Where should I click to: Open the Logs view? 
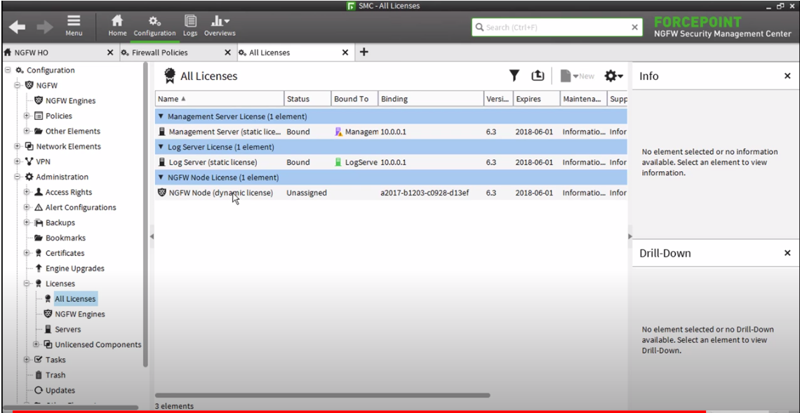point(190,25)
